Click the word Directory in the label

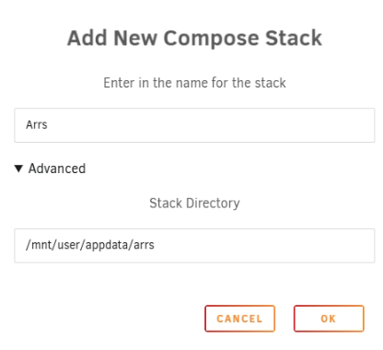click(213, 204)
